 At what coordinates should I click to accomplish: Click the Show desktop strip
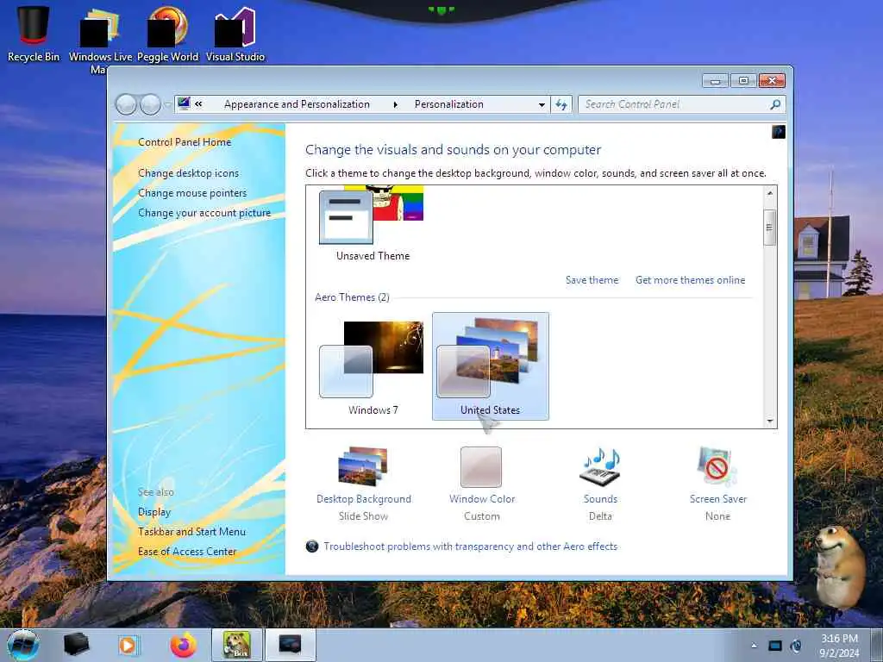coord(879,645)
